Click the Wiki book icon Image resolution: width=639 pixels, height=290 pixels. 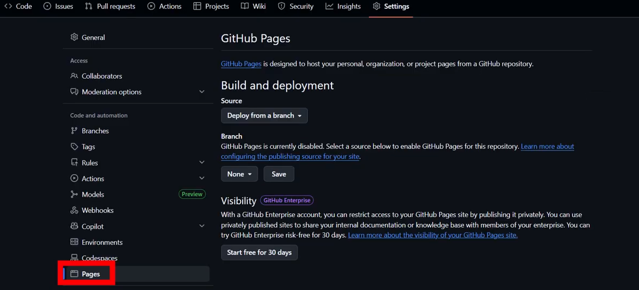245,6
